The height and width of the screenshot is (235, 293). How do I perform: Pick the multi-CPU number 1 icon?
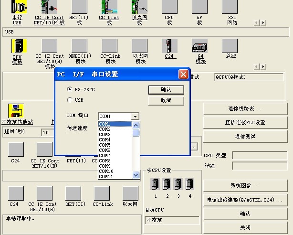tap(156, 184)
